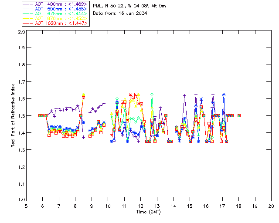
Task: Click the red dashed line sample in the legend
Action: click(x=28, y=23)
